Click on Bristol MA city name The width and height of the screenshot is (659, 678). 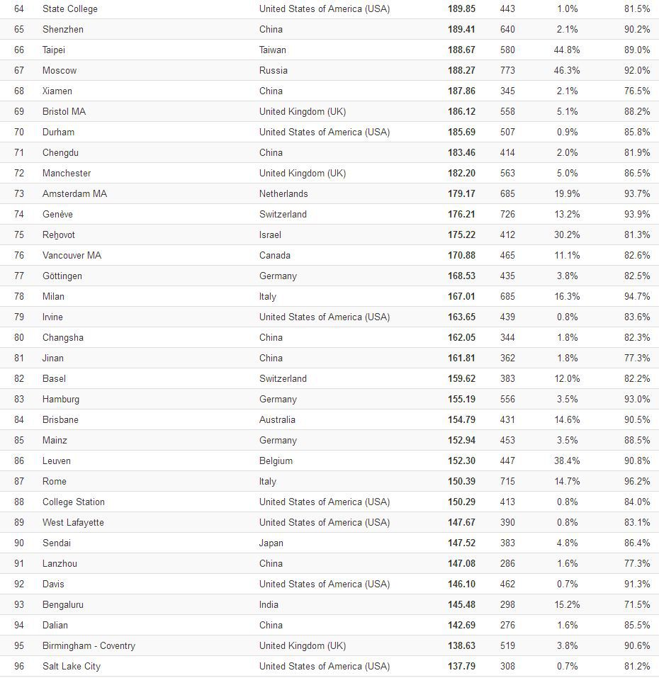point(64,112)
